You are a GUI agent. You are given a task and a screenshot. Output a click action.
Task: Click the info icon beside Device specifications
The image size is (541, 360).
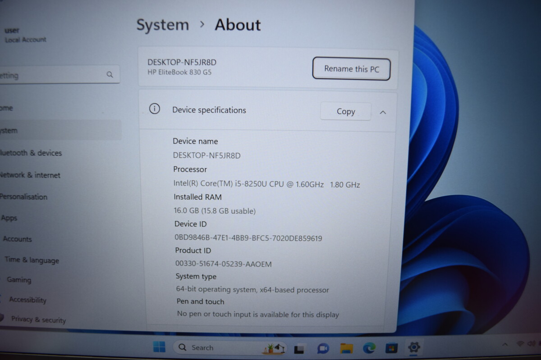click(x=155, y=109)
